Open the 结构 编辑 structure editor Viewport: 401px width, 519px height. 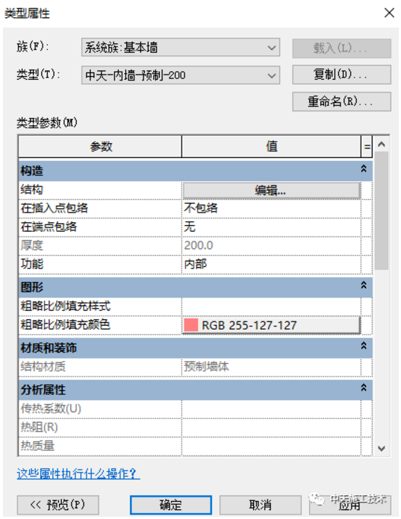click(x=272, y=191)
